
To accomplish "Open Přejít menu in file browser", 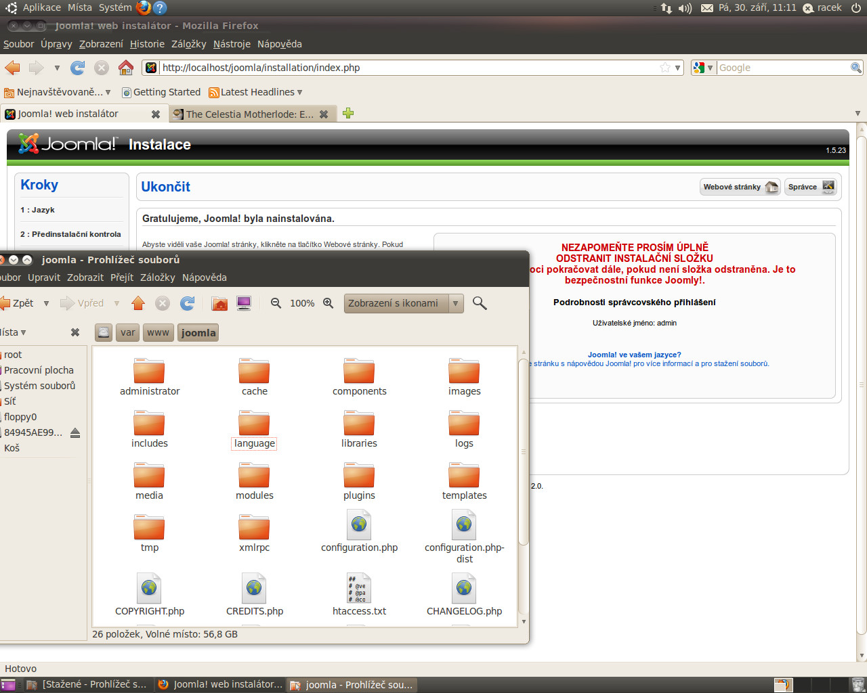I will 122,277.
